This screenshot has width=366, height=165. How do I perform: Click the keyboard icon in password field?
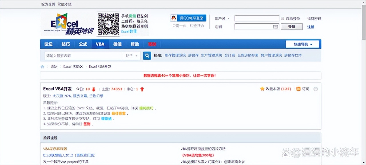click(x=276, y=27)
